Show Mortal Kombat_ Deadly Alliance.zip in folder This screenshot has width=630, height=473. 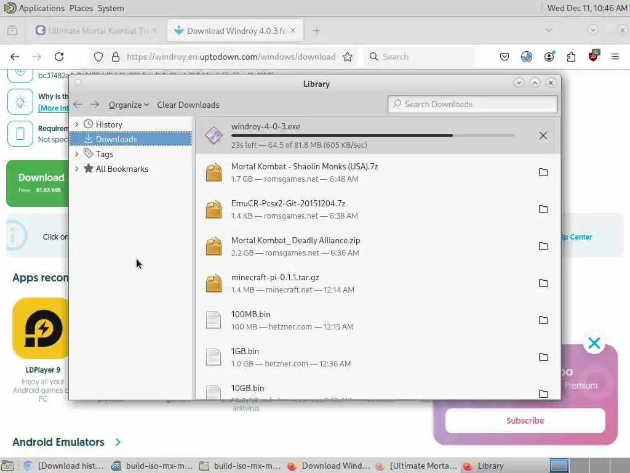point(543,246)
